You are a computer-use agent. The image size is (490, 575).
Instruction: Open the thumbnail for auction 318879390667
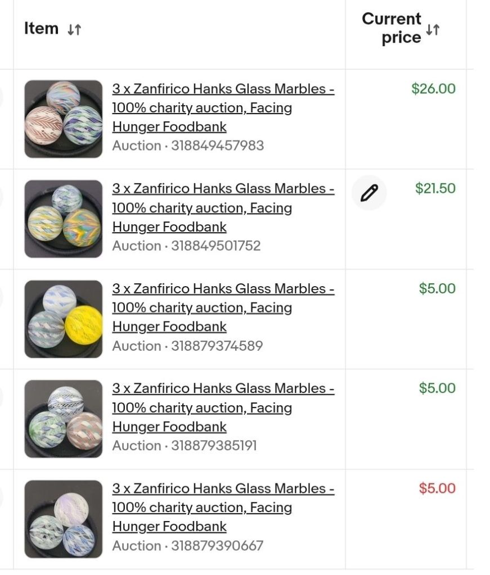pyautogui.click(x=64, y=519)
